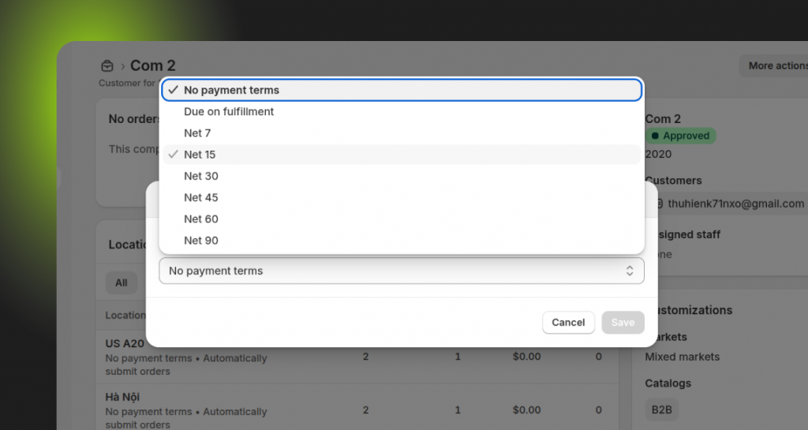Click the Approved status badge

pyautogui.click(x=680, y=136)
